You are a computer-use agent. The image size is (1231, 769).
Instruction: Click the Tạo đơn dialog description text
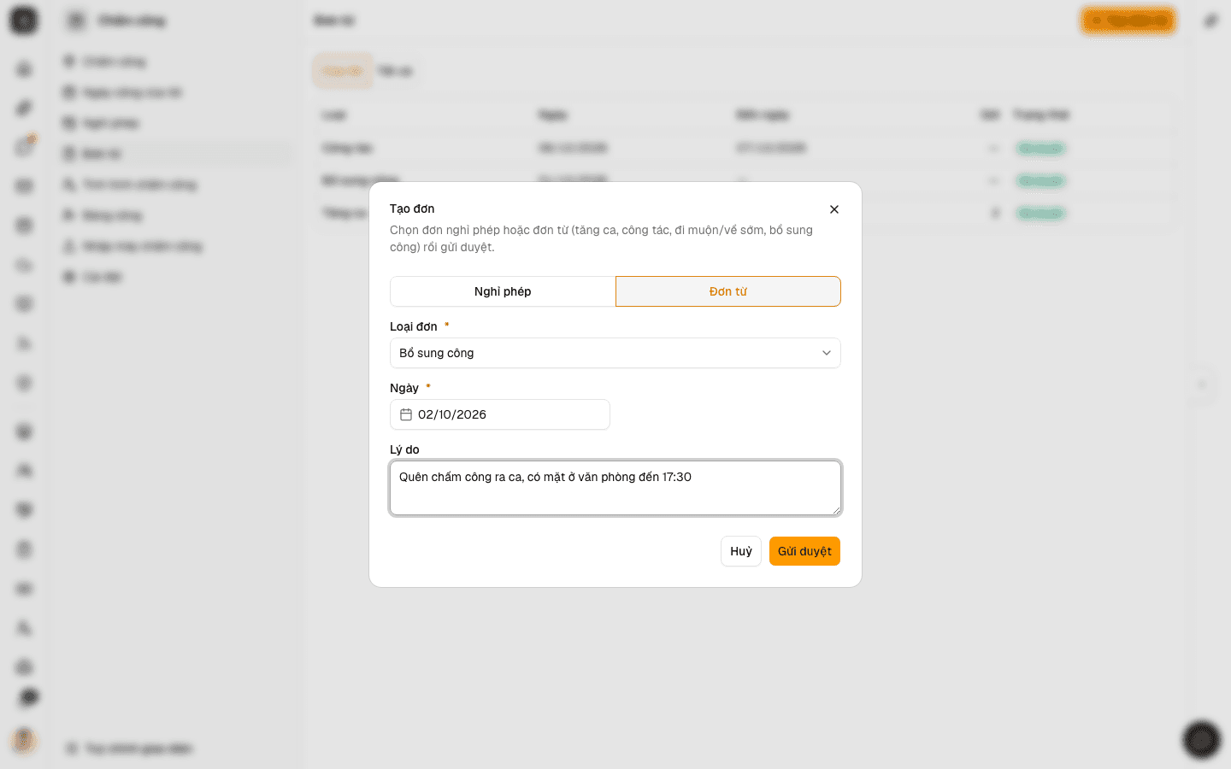[602, 238]
